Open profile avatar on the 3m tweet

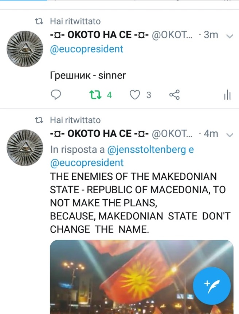tap(25, 49)
